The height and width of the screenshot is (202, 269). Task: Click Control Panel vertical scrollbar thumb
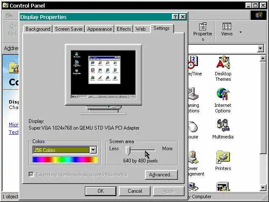point(263,108)
